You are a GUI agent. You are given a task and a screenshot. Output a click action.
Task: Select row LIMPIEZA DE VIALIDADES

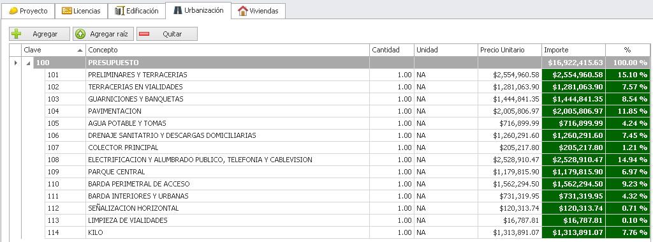(348, 220)
